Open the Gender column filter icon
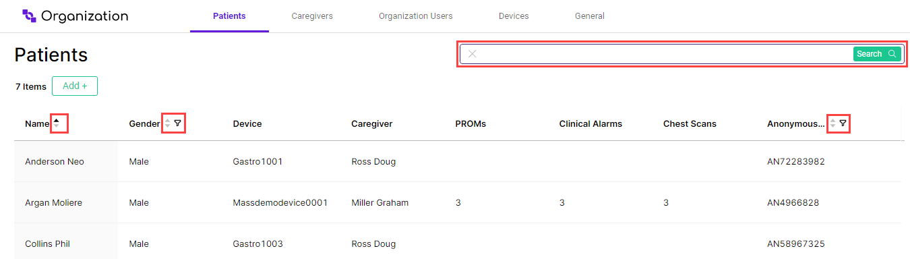Image resolution: width=910 pixels, height=259 pixels. [178, 123]
